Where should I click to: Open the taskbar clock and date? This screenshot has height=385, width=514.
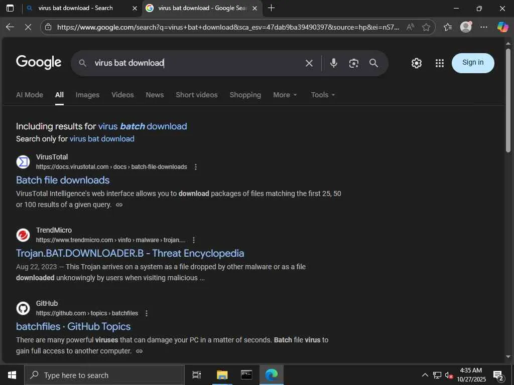pyautogui.click(x=471, y=375)
